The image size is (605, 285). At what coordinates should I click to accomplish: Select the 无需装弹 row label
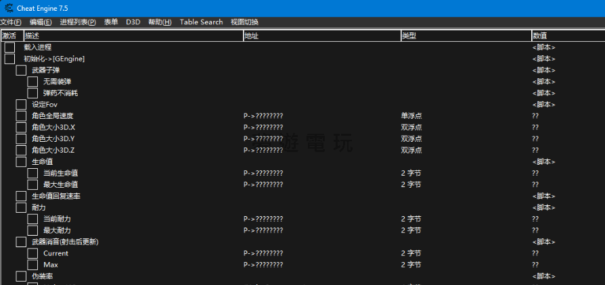pyautogui.click(x=58, y=82)
